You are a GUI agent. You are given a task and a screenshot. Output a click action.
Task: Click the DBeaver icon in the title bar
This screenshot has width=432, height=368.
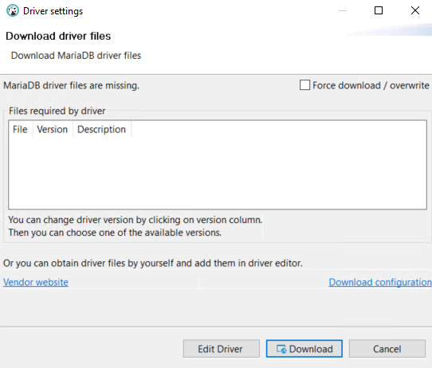(x=13, y=11)
